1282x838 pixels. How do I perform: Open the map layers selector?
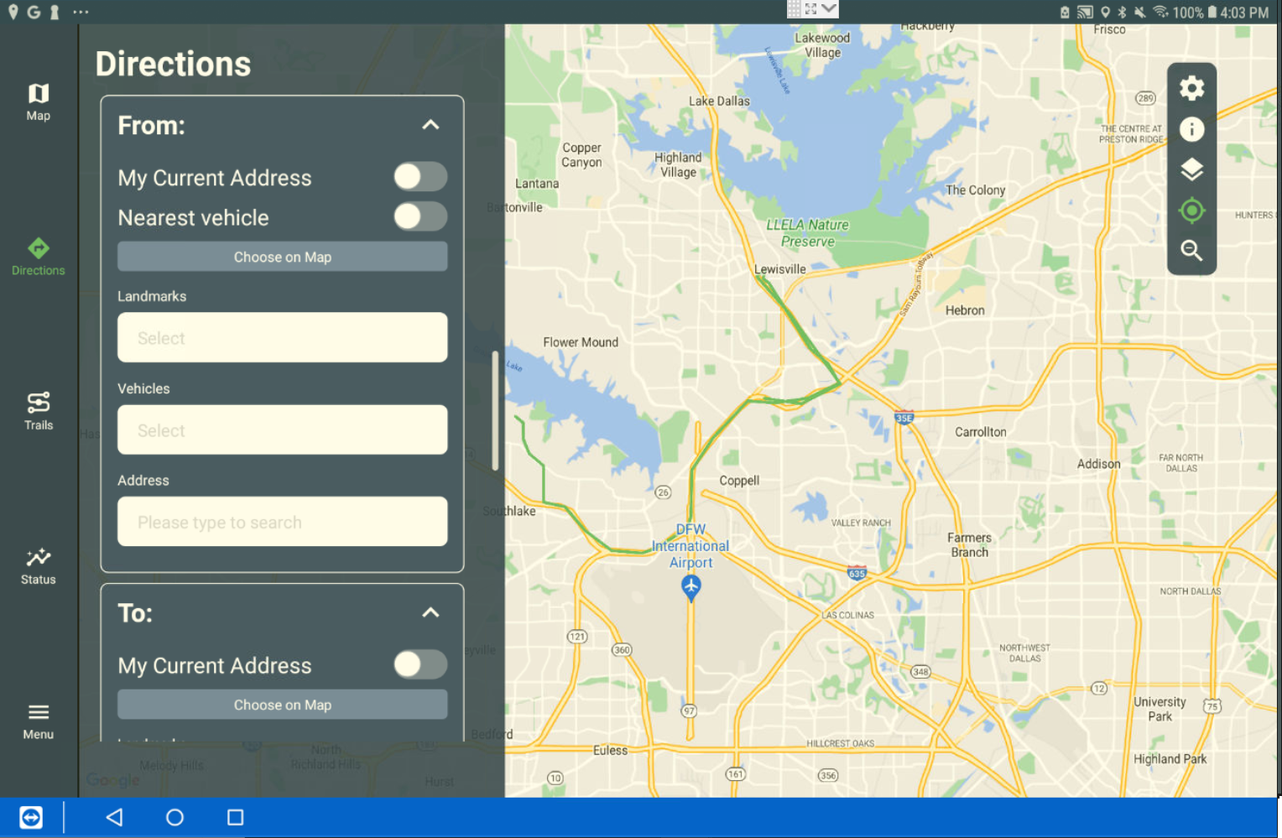[1192, 169]
